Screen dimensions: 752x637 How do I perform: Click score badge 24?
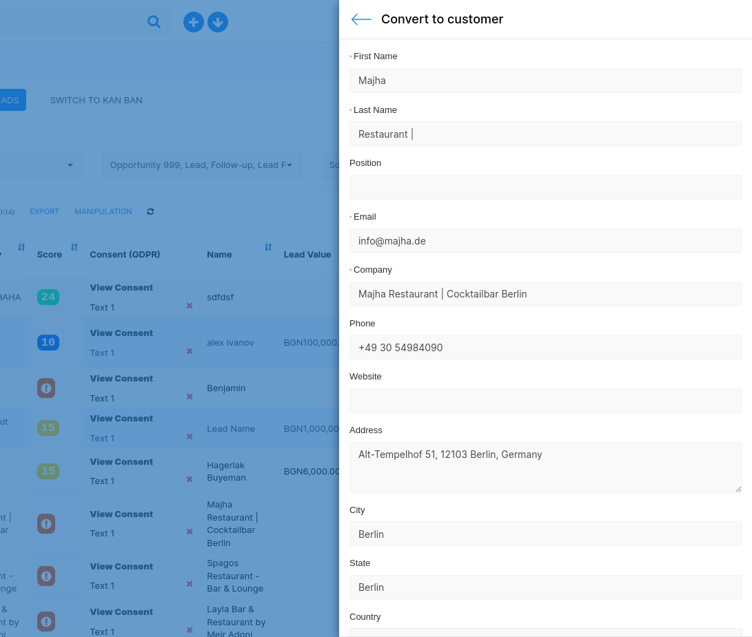[x=48, y=297]
